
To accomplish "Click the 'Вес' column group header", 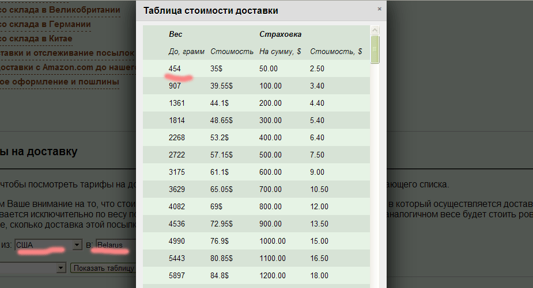I will (175, 34).
